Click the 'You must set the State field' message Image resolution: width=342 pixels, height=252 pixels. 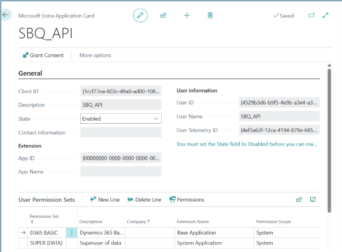click(x=247, y=144)
